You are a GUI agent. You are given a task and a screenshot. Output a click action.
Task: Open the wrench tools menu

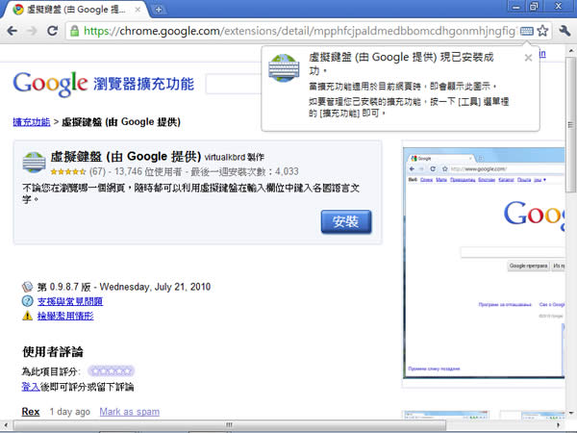(564, 31)
